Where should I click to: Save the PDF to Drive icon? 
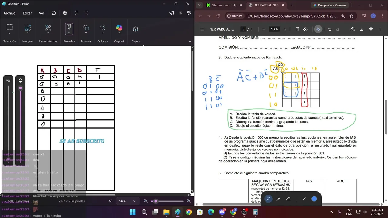[x=353, y=29]
